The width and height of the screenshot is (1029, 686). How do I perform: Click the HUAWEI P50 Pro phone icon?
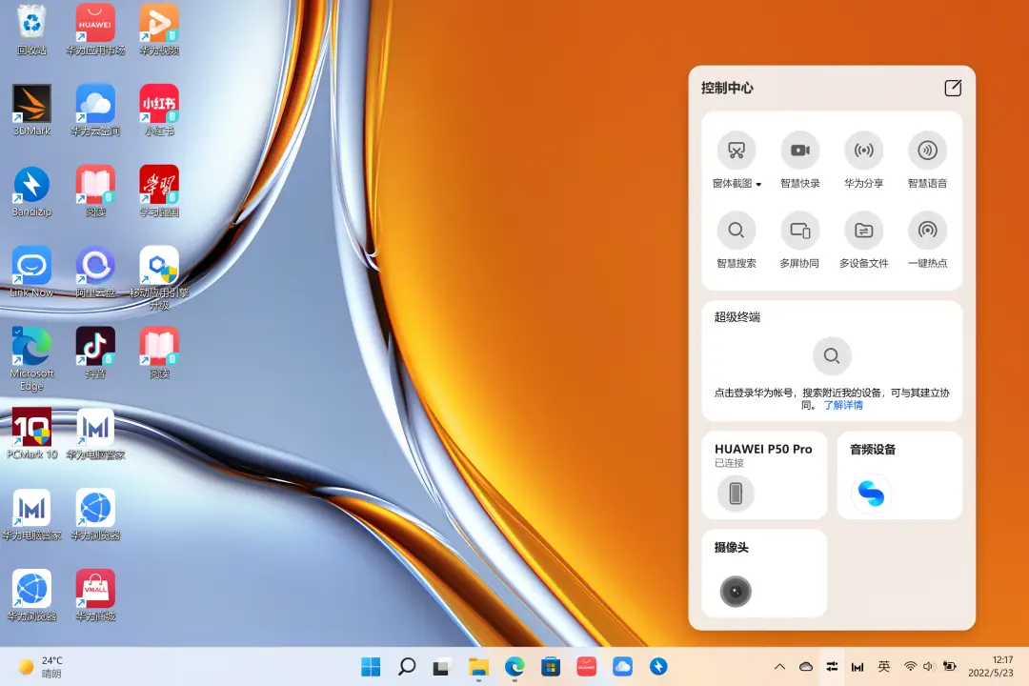[736, 493]
